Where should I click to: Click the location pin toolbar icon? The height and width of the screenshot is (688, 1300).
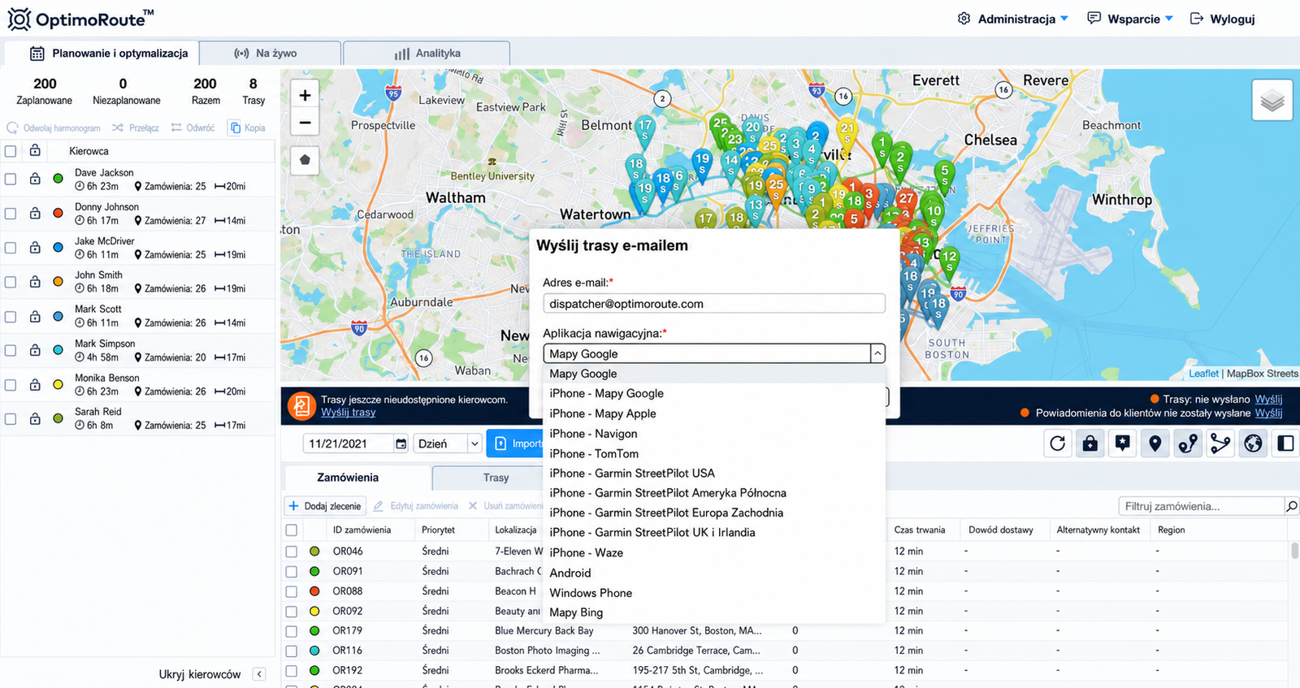1155,443
